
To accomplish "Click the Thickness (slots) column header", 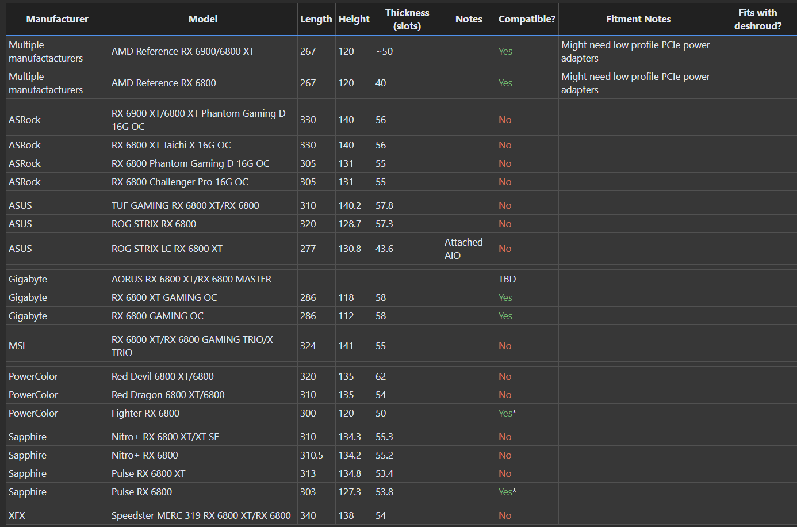I will pos(407,19).
